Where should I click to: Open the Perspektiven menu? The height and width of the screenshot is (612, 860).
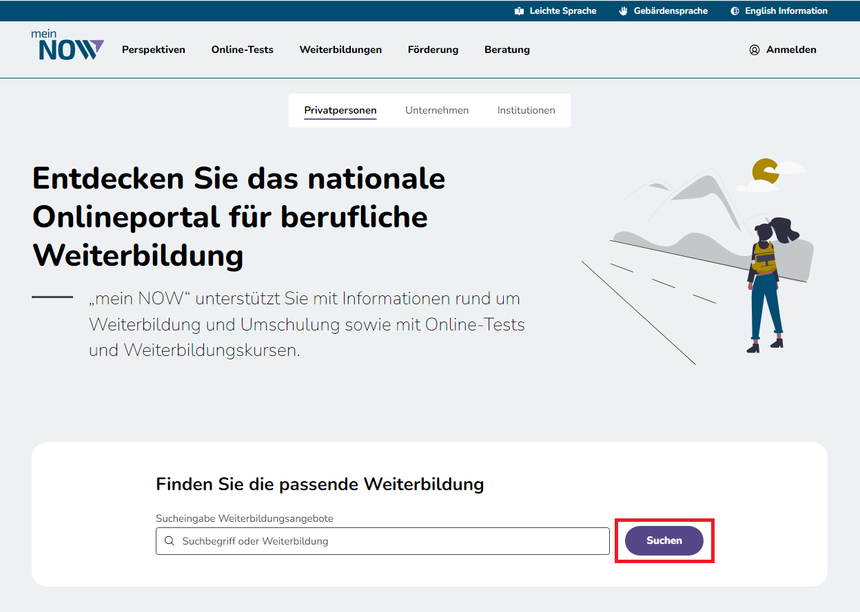click(154, 50)
